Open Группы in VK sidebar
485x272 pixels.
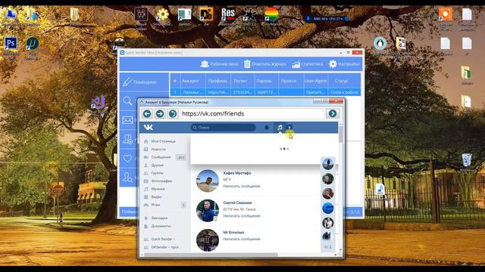pyautogui.click(x=157, y=173)
